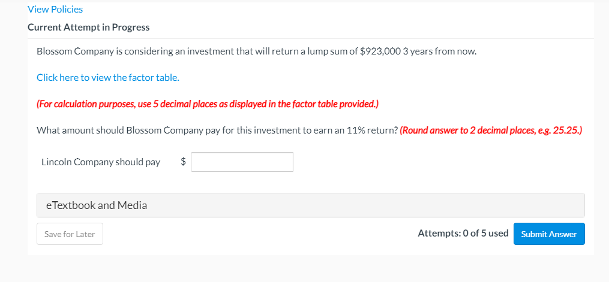This screenshot has width=609, height=282.
Task: Expand the eTextbook and Media section
Action: pyautogui.click(x=310, y=205)
